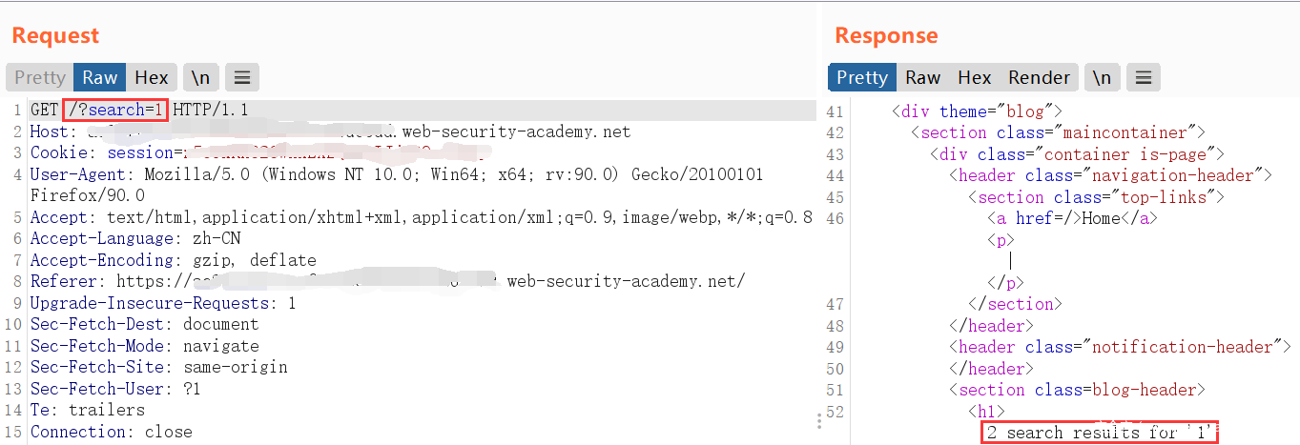Click the '2 search results' response text

coord(1101,433)
